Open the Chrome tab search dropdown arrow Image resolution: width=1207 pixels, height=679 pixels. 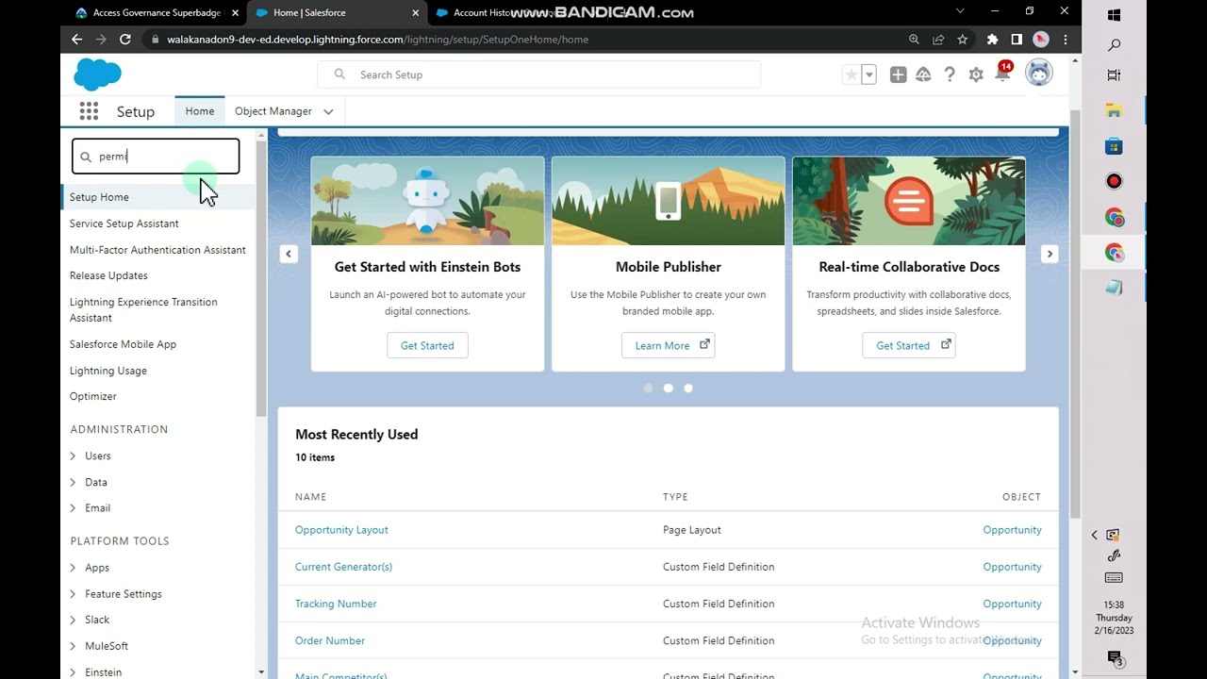(x=960, y=11)
